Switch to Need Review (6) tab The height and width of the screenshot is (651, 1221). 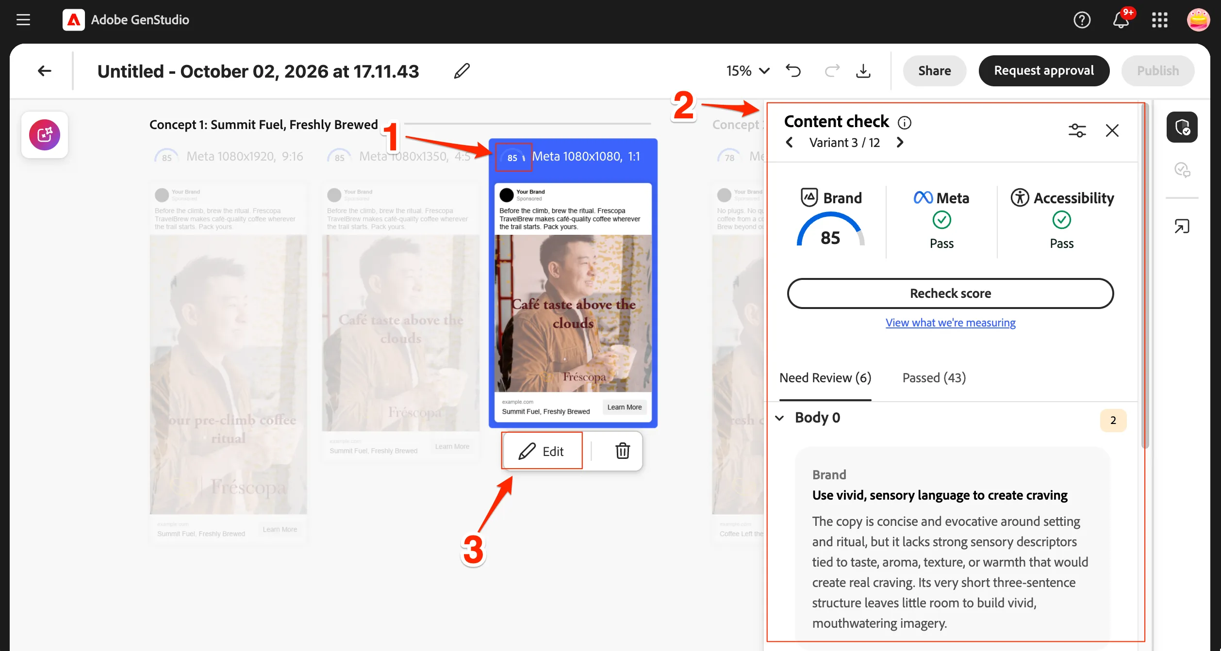(x=825, y=378)
